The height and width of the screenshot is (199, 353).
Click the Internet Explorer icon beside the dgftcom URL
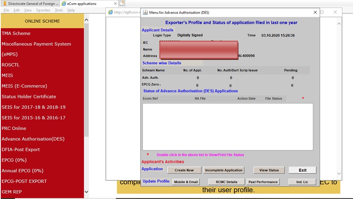111,12
